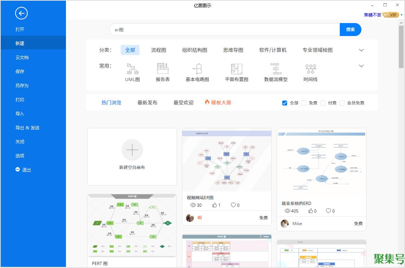The width and height of the screenshot is (405, 268).
Task: Tick the 会员免费 checkbox
Action: tap(342, 103)
